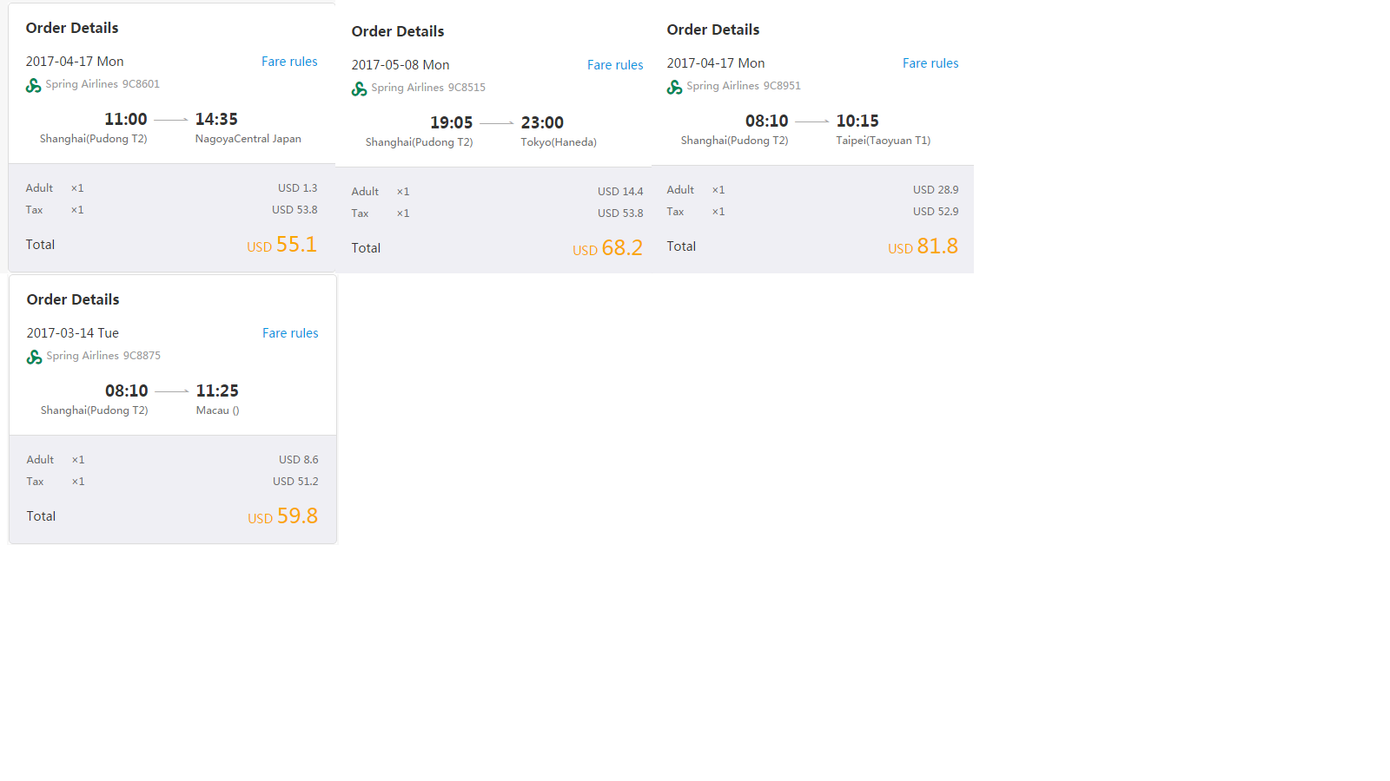This screenshot has height=781, width=1390.
Task: Select the total price USD 81.8
Action: [923, 246]
